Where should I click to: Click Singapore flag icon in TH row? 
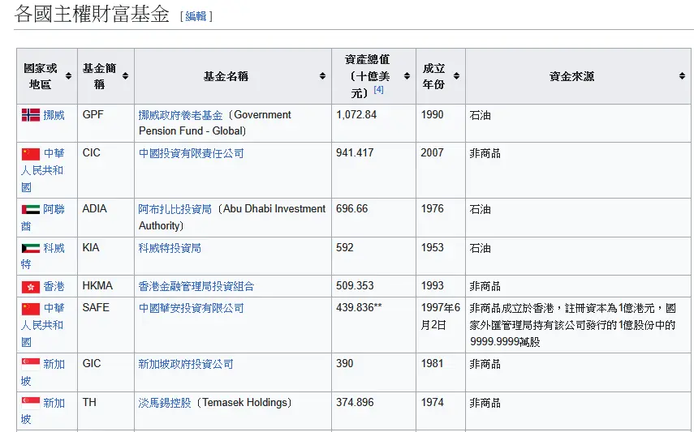31,404
